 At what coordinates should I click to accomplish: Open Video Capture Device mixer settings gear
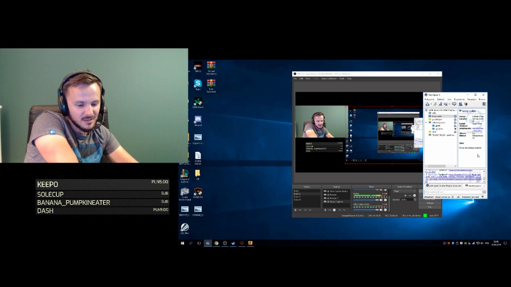(385, 210)
